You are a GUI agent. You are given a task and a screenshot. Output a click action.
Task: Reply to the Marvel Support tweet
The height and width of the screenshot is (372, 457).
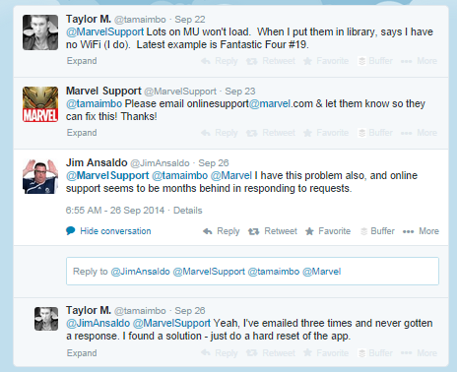tap(220, 133)
